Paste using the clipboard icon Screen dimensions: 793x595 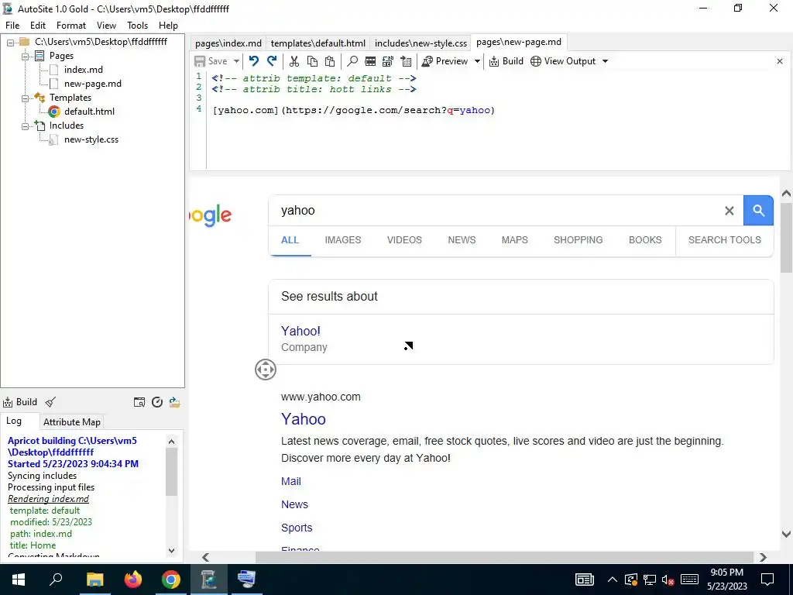(330, 61)
